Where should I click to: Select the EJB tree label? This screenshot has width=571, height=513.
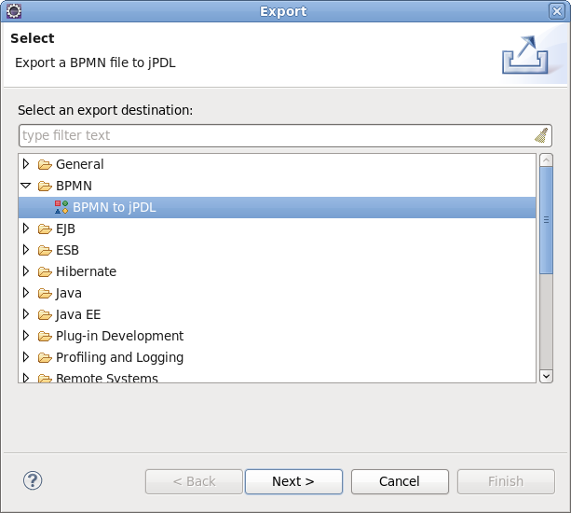coord(65,229)
